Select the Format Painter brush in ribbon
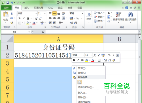 (12, 23)
